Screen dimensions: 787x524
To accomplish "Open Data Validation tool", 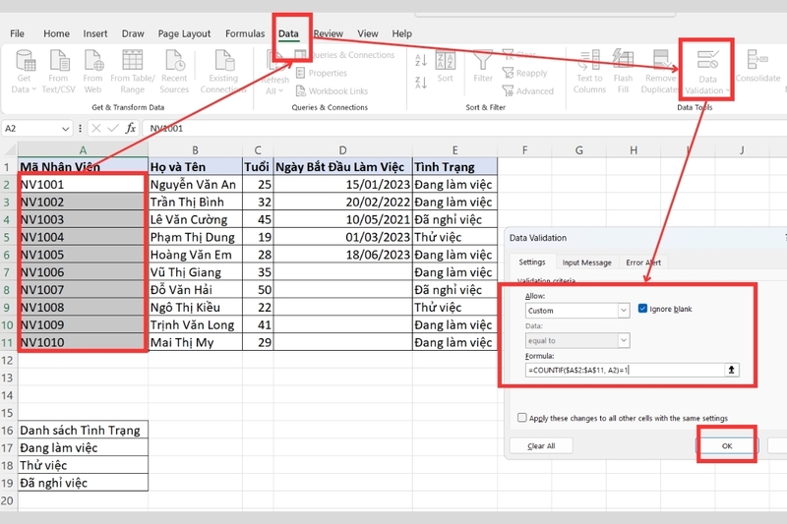I will click(707, 72).
